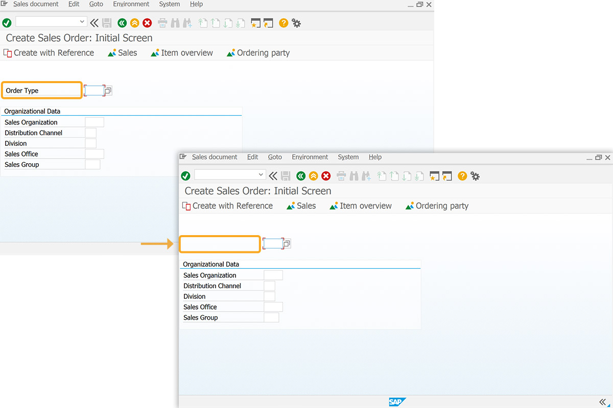Open the system menu icon beside Sales document, front window

point(183,157)
